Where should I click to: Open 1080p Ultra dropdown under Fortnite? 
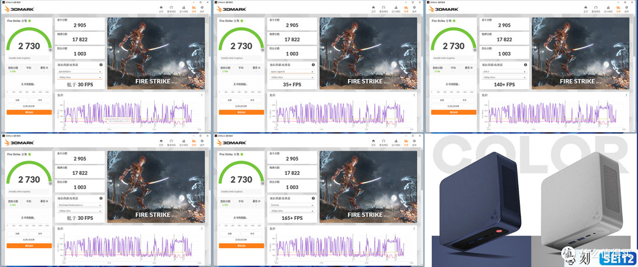pos(292,211)
